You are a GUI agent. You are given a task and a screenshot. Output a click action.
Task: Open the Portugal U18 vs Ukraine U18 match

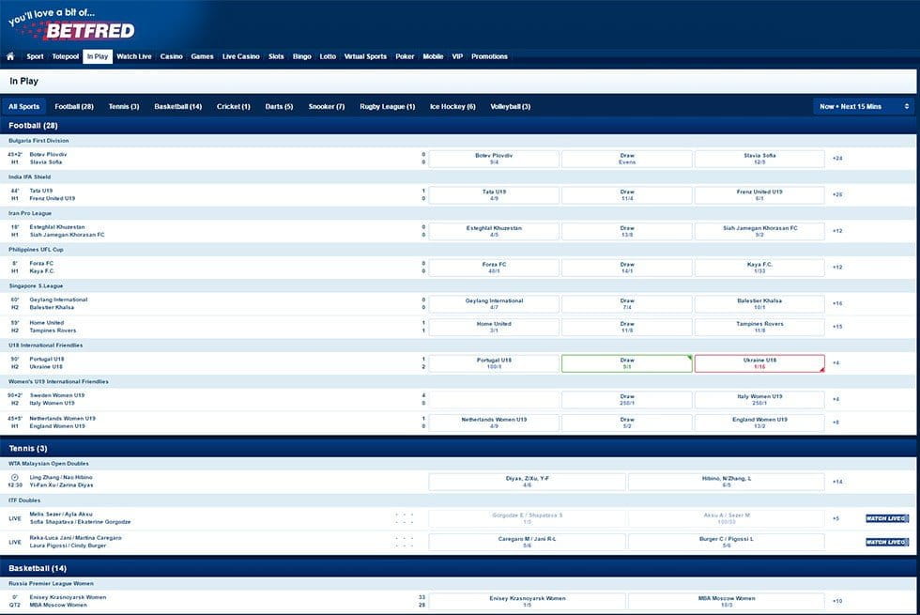point(46,362)
